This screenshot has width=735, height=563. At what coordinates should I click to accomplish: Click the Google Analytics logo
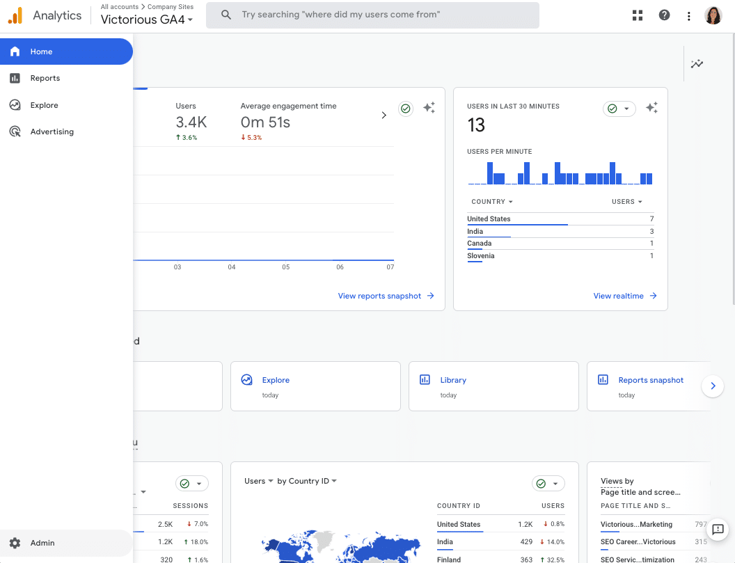(x=15, y=15)
